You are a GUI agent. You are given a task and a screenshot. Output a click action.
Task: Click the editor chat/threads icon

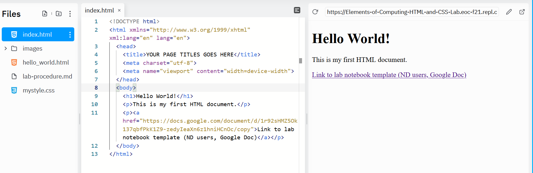click(x=297, y=10)
